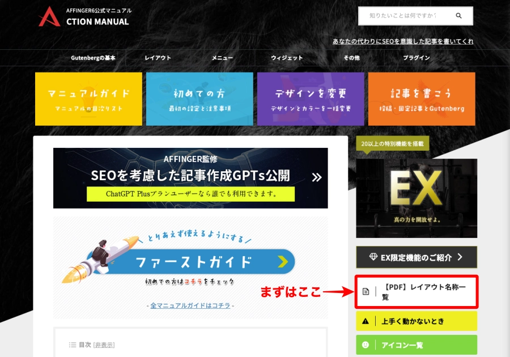510x357 pixels.
Task: Click the yellow chevron on ファーストガイド button
Action: click(283, 261)
